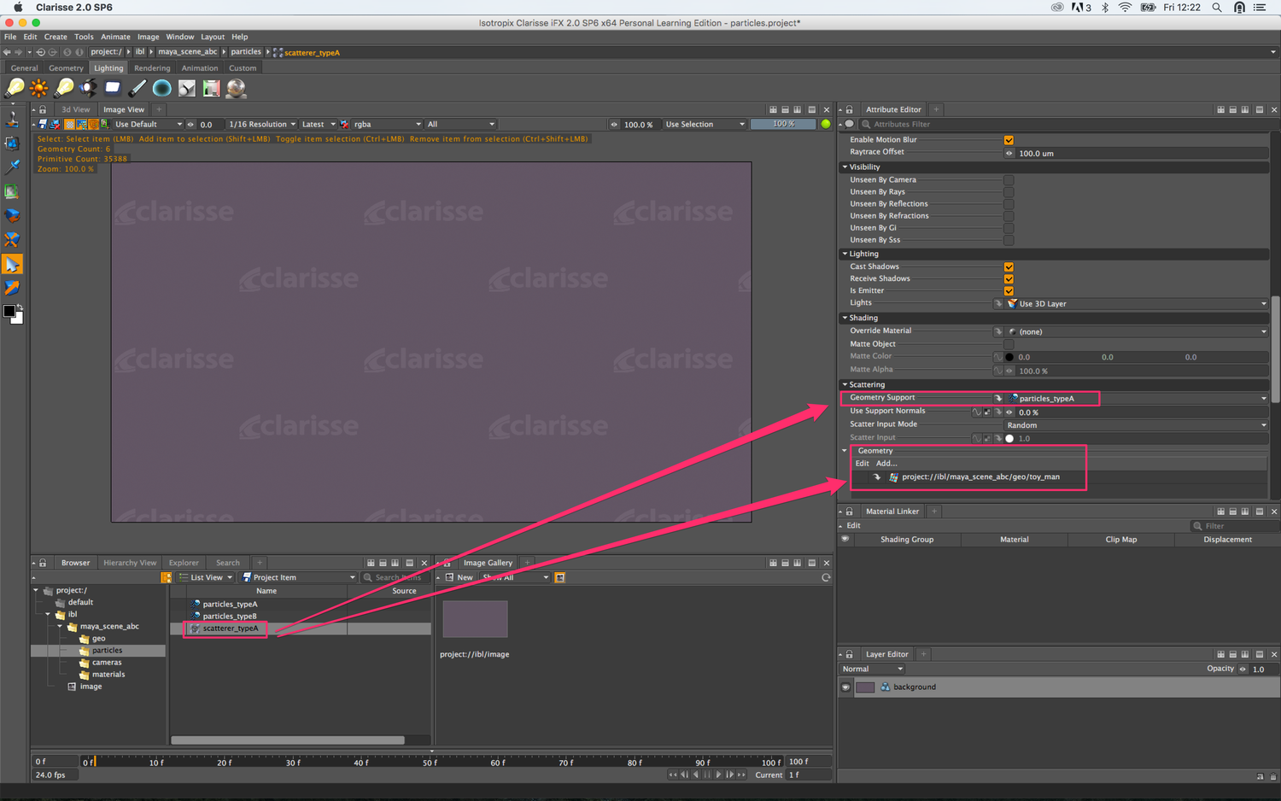
Task: Click the Bluetooth menu bar icon
Action: click(x=1104, y=8)
